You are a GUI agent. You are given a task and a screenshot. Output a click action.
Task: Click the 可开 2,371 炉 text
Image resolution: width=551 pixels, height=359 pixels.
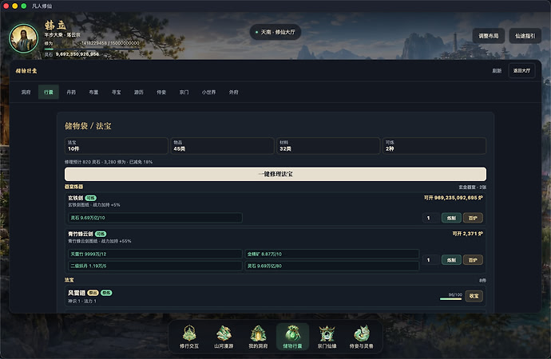[x=467, y=234]
